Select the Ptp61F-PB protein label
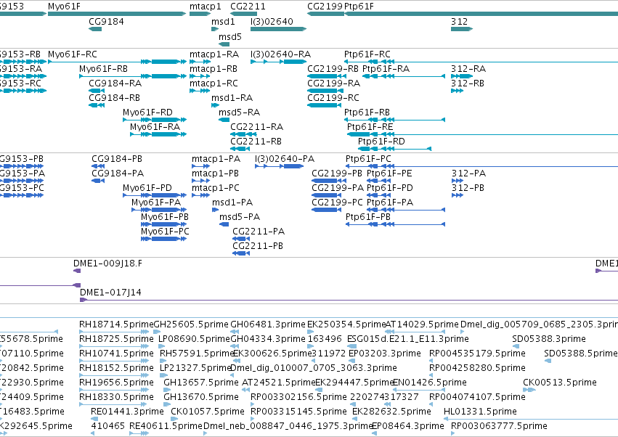The width and height of the screenshot is (618, 437). [368, 217]
